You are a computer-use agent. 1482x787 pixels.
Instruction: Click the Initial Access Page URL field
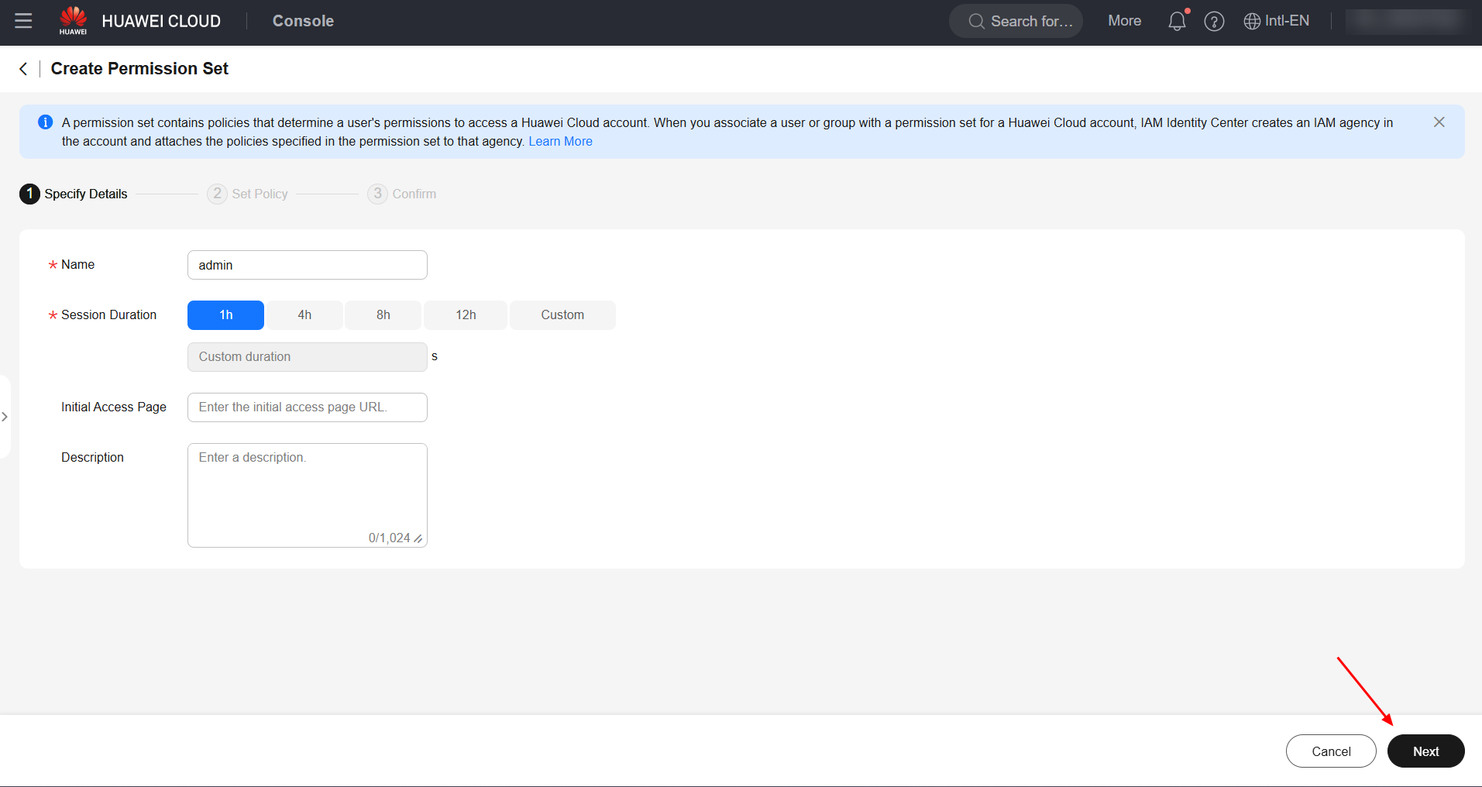[307, 407]
